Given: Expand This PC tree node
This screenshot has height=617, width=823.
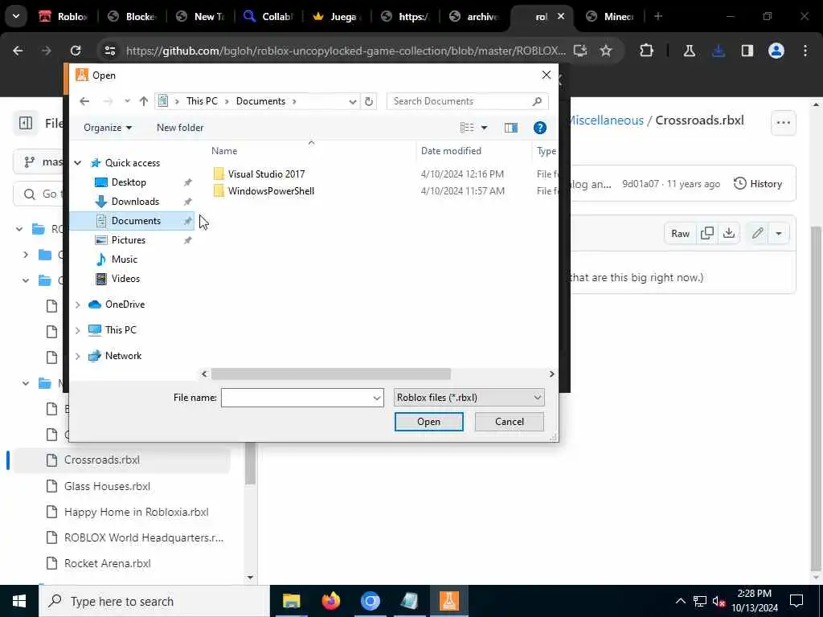Looking at the screenshot, I should tap(78, 330).
